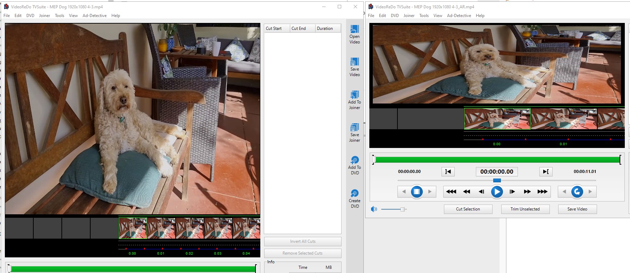Open the Edit menu in the AR window
The image size is (630, 273).
383,16
